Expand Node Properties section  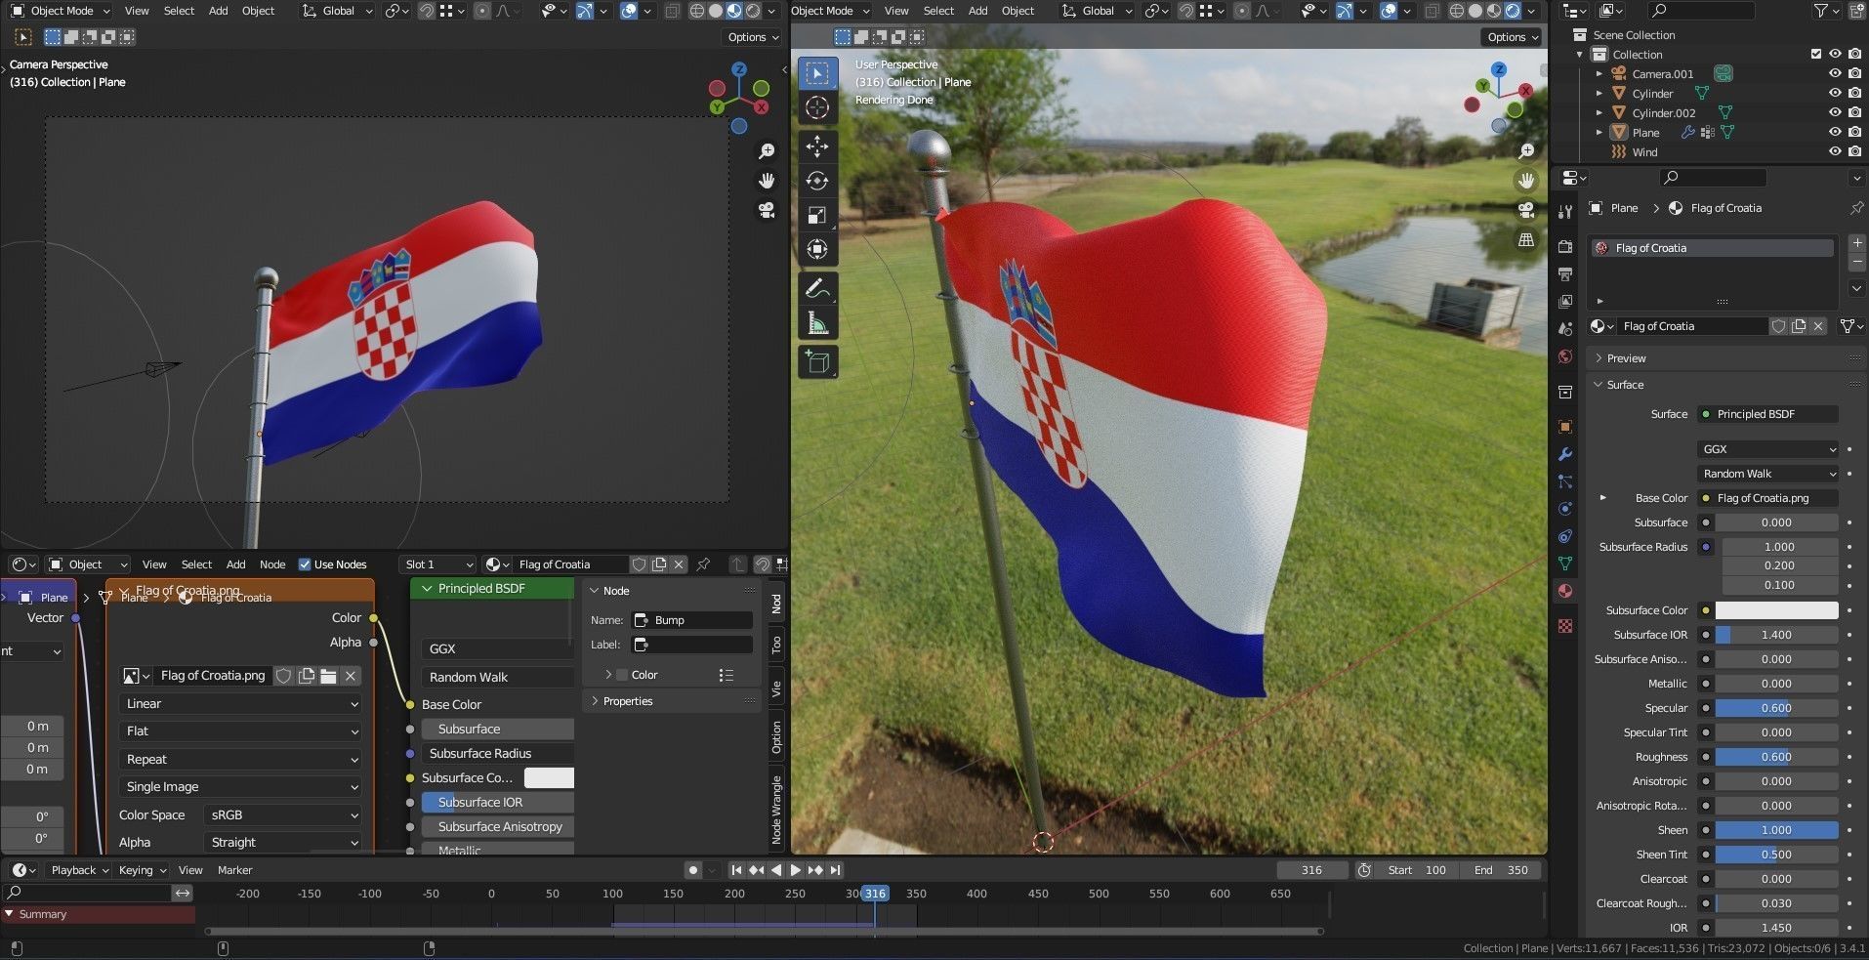point(628,701)
